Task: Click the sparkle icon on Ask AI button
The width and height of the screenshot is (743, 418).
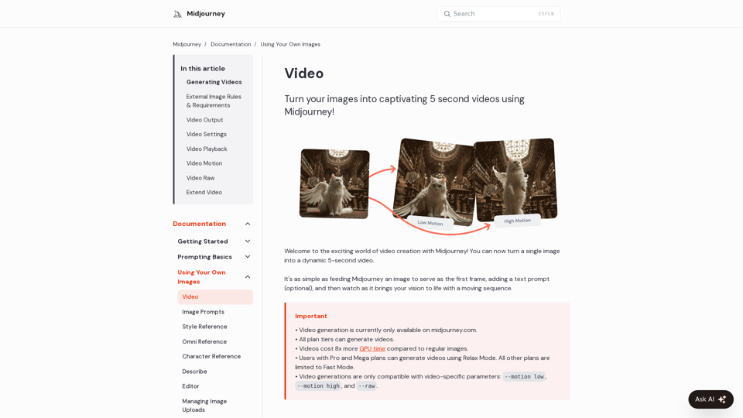Action: click(x=722, y=399)
